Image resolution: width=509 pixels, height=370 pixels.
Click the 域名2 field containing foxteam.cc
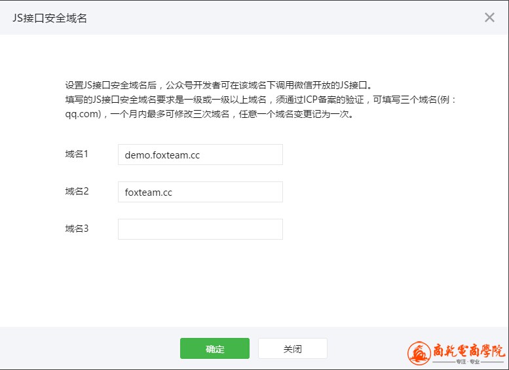pos(200,192)
